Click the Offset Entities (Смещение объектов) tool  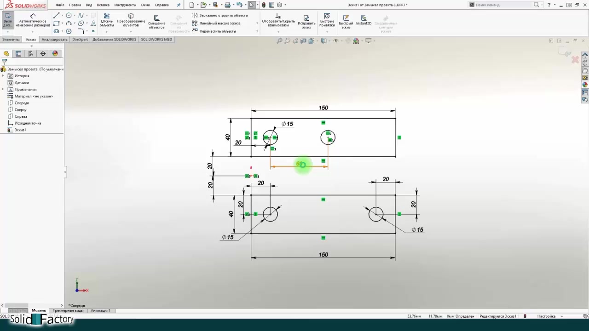(x=156, y=22)
